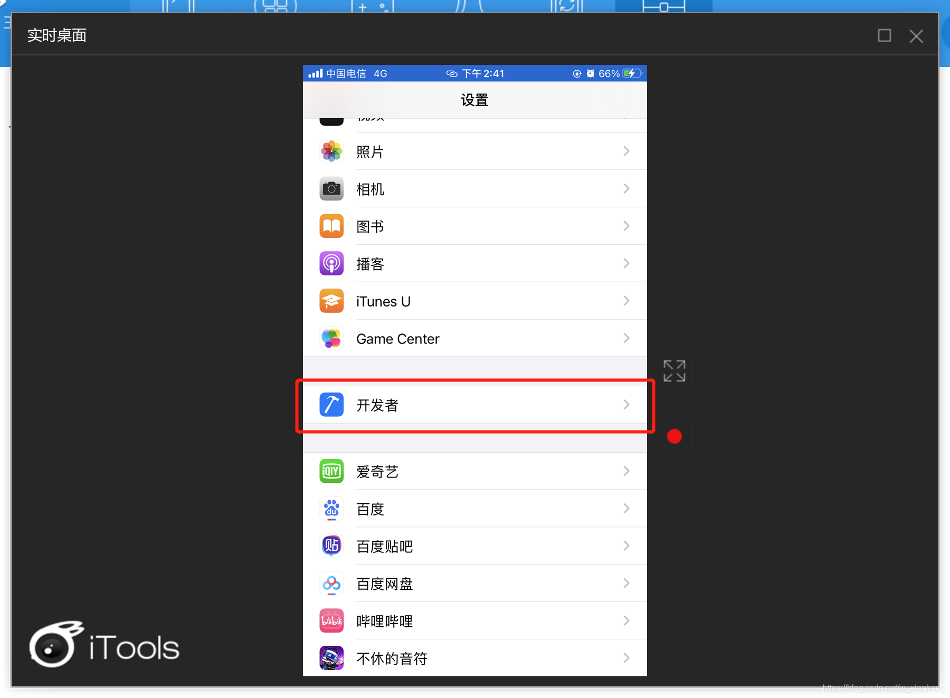The image size is (950, 698).
Task: Select the 百度贴吧 label
Action: (x=385, y=547)
